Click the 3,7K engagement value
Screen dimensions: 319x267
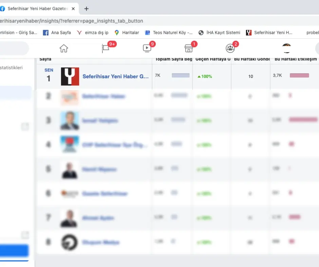coord(278,75)
